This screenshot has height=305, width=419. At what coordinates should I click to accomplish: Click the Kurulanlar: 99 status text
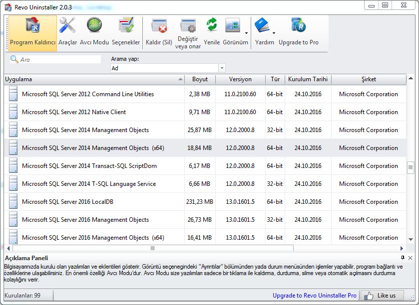(x=22, y=296)
